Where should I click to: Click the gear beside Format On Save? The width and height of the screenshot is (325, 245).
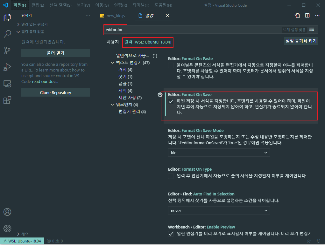[x=160, y=95]
